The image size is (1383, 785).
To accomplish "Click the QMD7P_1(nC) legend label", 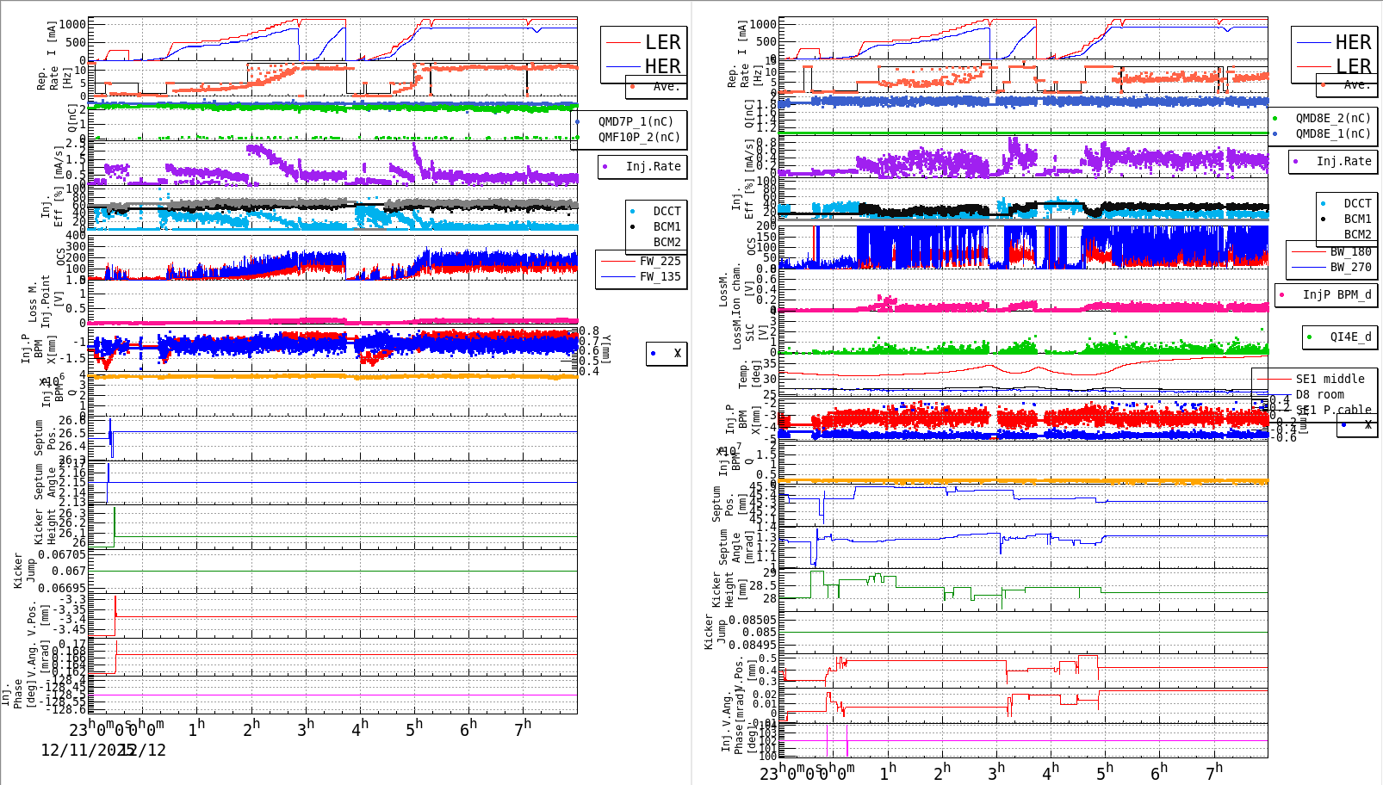I will point(637,121).
